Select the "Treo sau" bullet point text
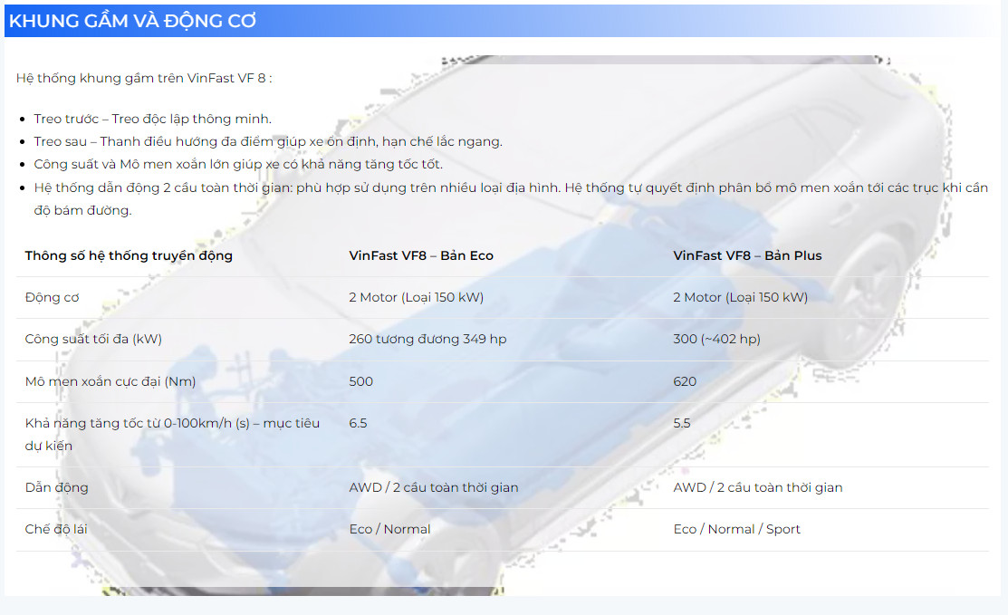The image size is (1008, 615). pyautogui.click(x=267, y=141)
